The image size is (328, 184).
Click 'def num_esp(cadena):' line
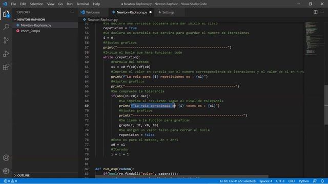pos(115,169)
